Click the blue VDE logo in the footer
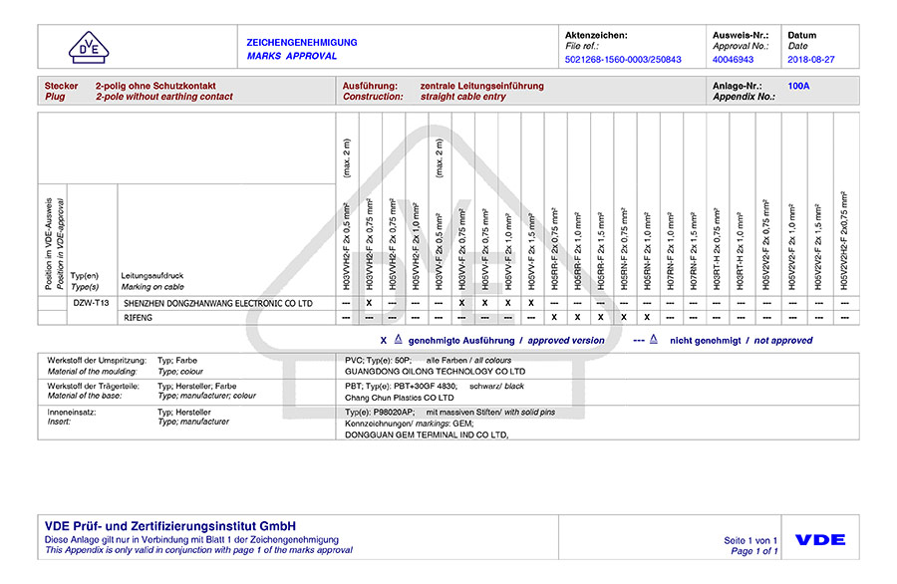 tap(820, 540)
